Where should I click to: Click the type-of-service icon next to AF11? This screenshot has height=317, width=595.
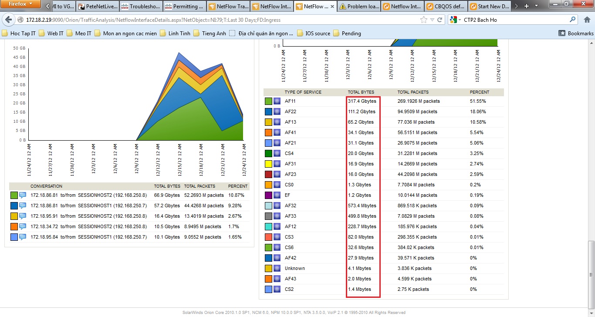[x=277, y=101]
